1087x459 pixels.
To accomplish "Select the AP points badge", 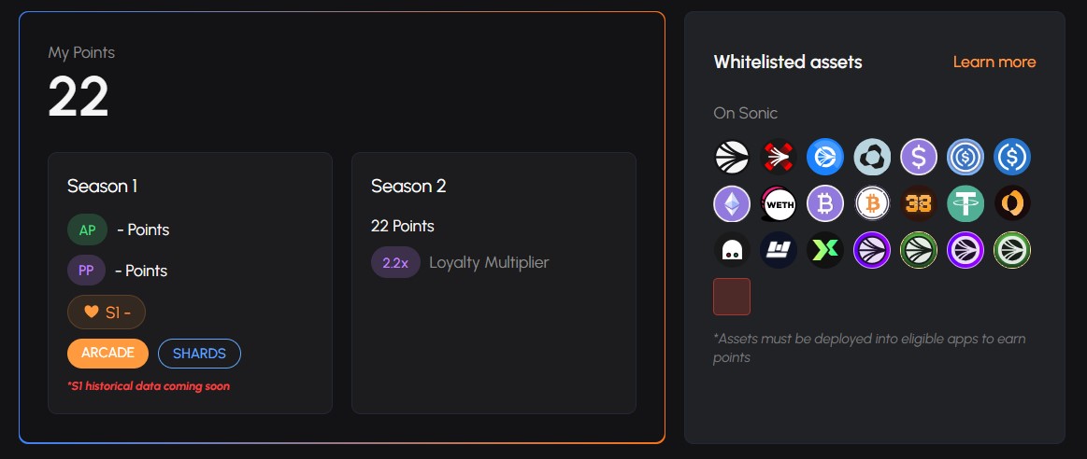I will (x=87, y=229).
